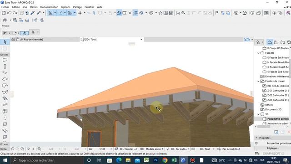Click the zoom in magnifier in the status bar
291x164 pixels.
pos(22,149)
